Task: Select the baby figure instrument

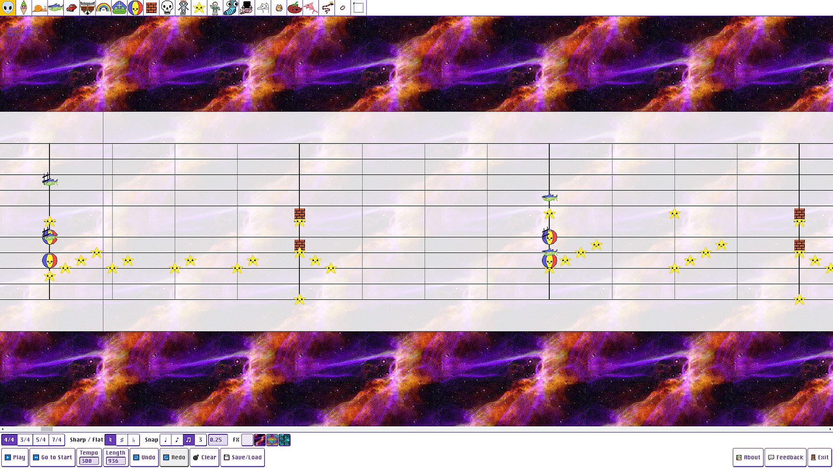Action: [215, 8]
